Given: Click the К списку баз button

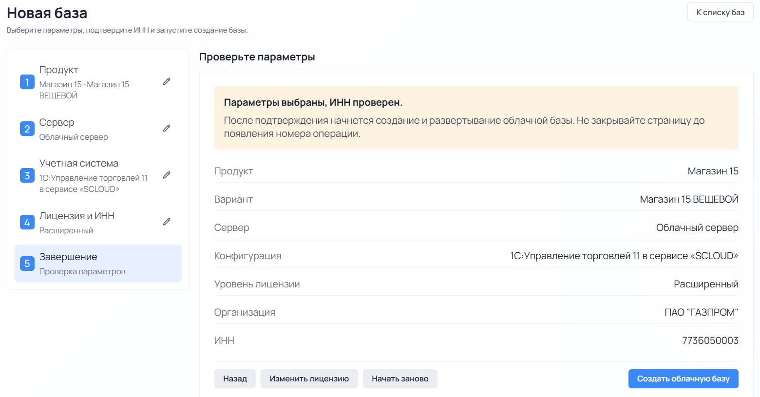Looking at the screenshot, I should [720, 12].
